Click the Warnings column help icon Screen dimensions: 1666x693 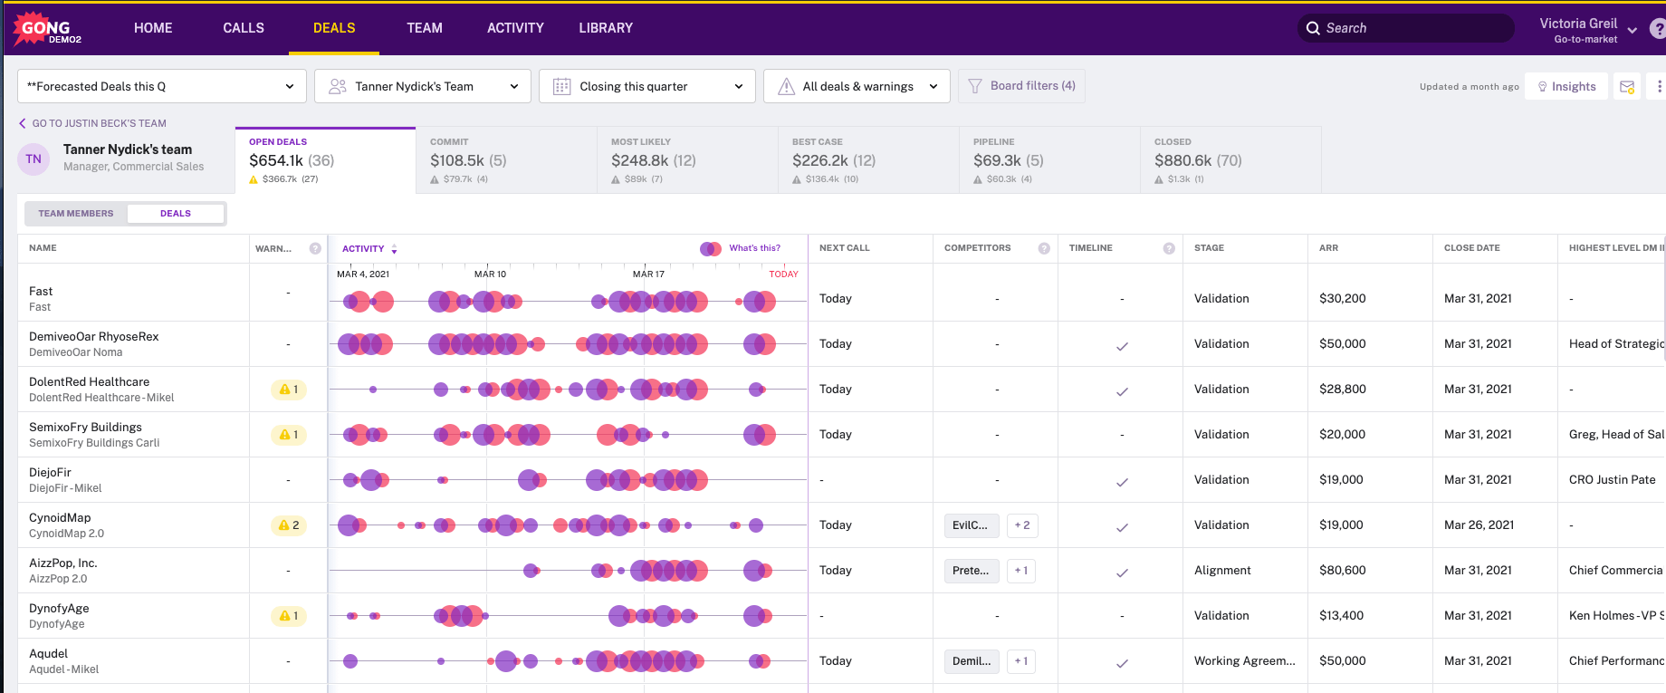pyautogui.click(x=315, y=248)
